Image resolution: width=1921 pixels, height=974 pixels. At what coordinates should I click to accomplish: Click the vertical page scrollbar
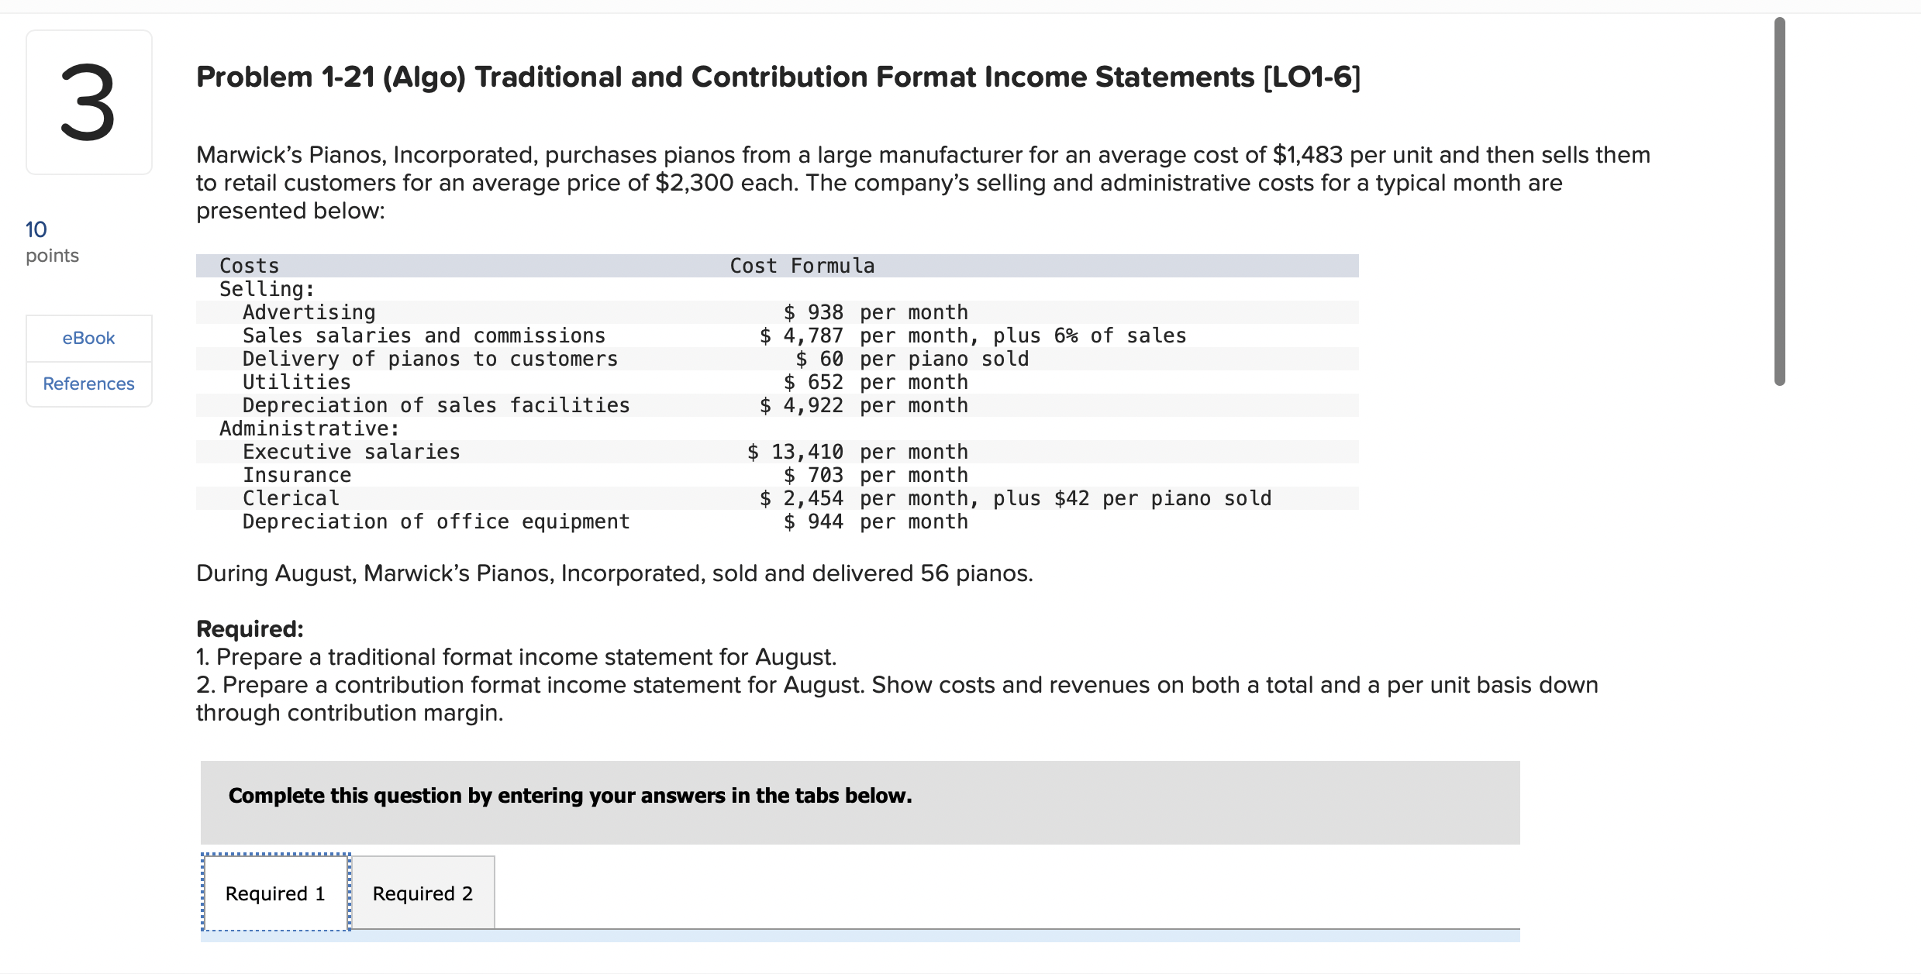[1779, 201]
